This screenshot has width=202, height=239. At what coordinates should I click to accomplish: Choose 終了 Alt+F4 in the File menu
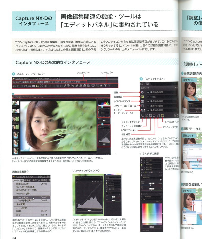(31, 215)
